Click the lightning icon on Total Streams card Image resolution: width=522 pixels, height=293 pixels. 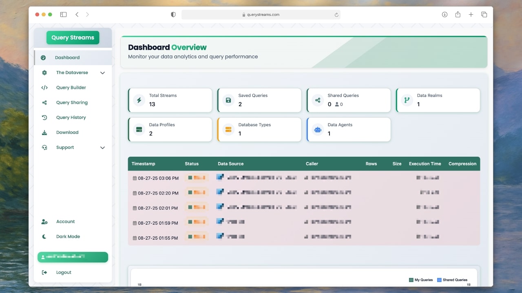pyautogui.click(x=139, y=100)
